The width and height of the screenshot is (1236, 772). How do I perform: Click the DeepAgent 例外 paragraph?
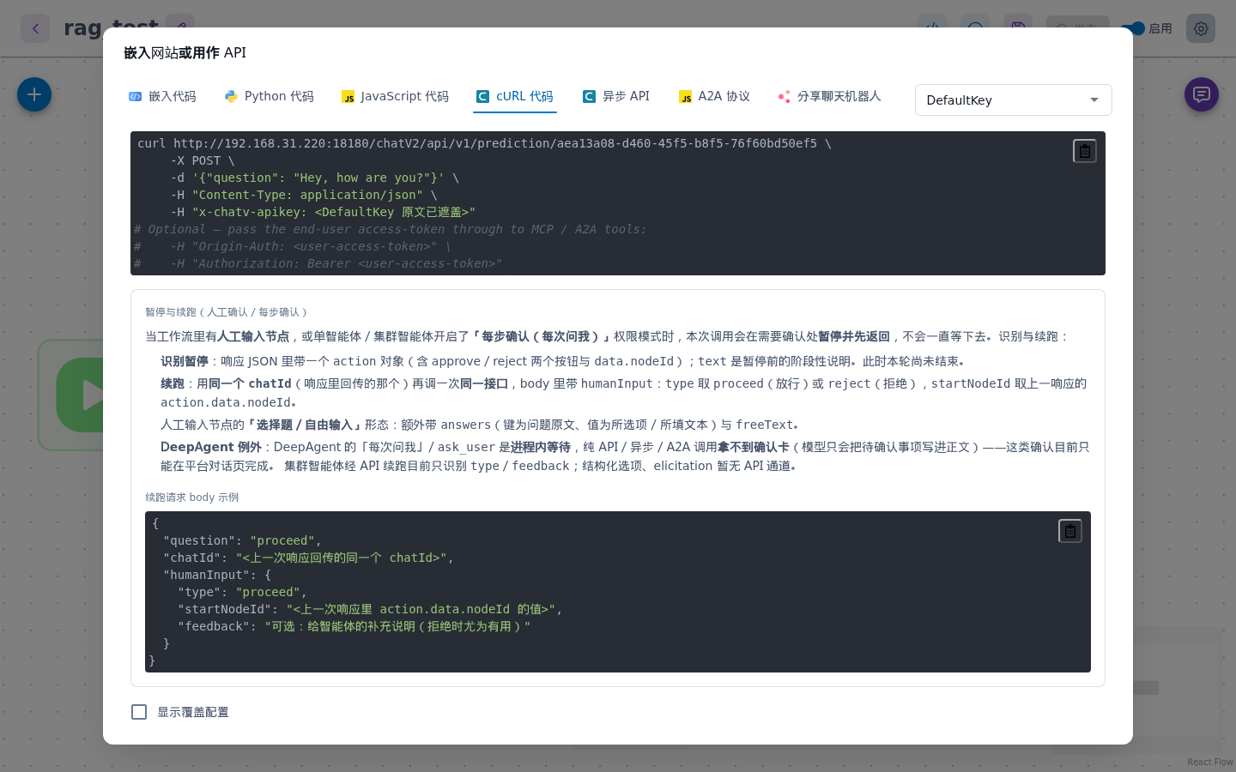pos(625,456)
